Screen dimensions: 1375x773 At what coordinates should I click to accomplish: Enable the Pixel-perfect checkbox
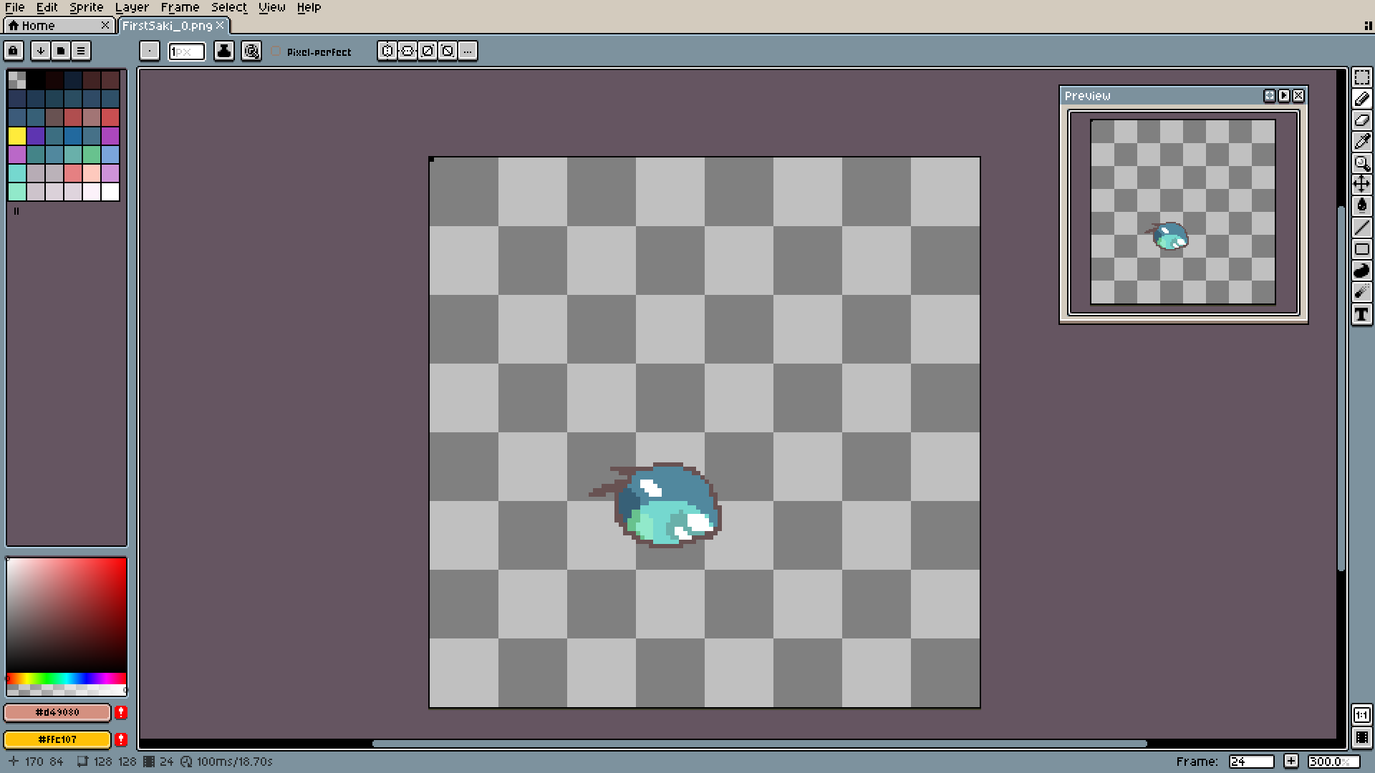pos(276,52)
